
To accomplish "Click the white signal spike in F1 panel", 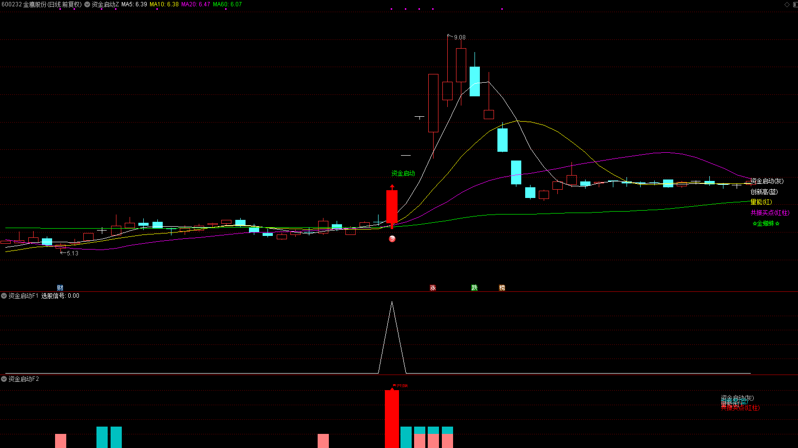I will click(392, 337).
